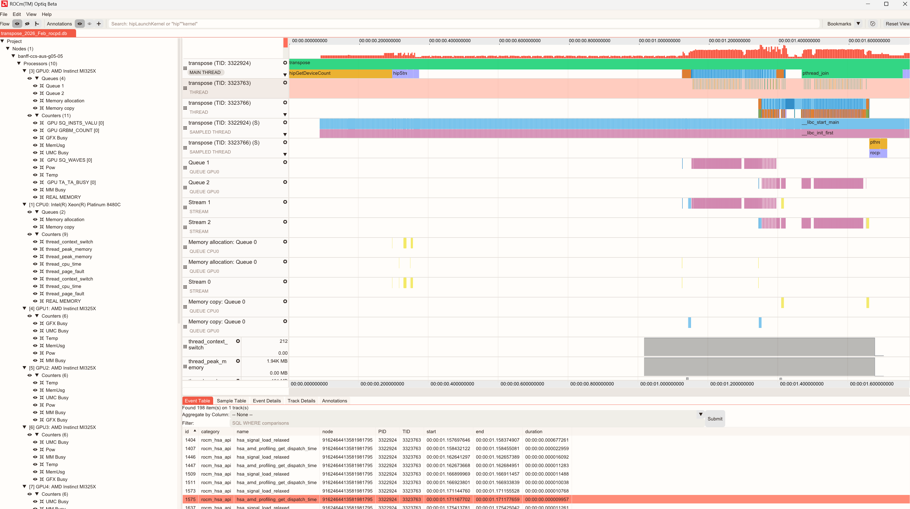
Task: Click the Reset View button
Action: pyautogui.click(x=897, y=24)
